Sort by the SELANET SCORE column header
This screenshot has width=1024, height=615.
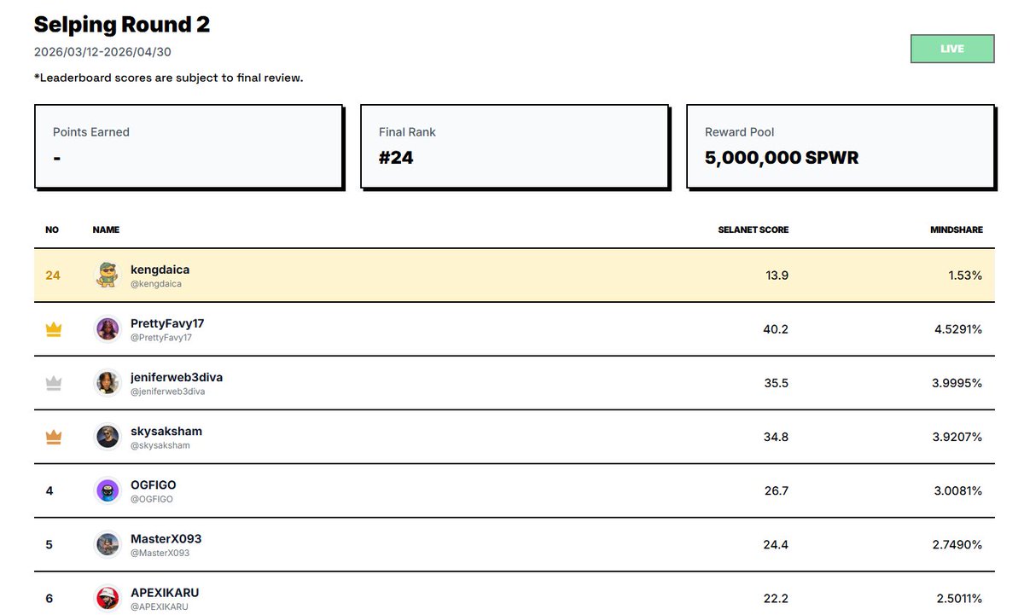point(753,229)
